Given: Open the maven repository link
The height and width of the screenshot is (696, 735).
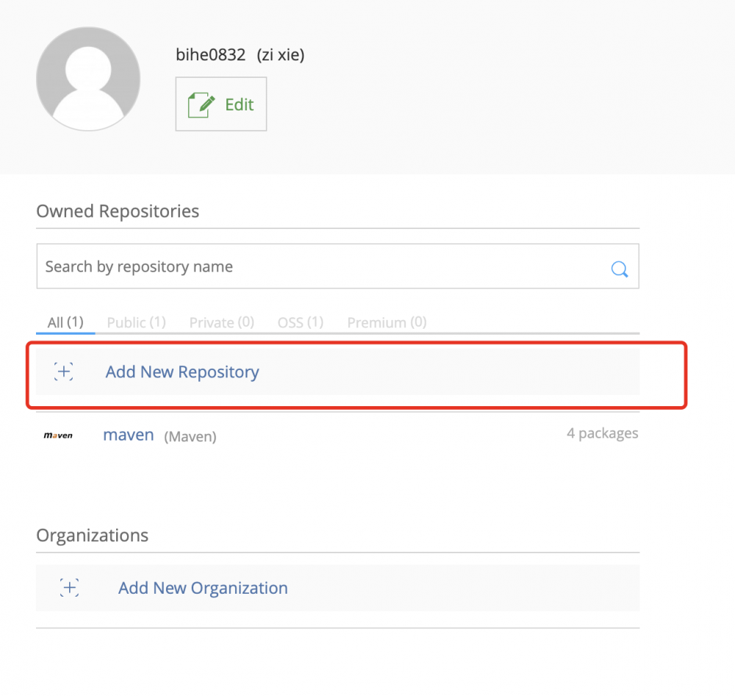Looking at the screenshot, I should (129, 435).
